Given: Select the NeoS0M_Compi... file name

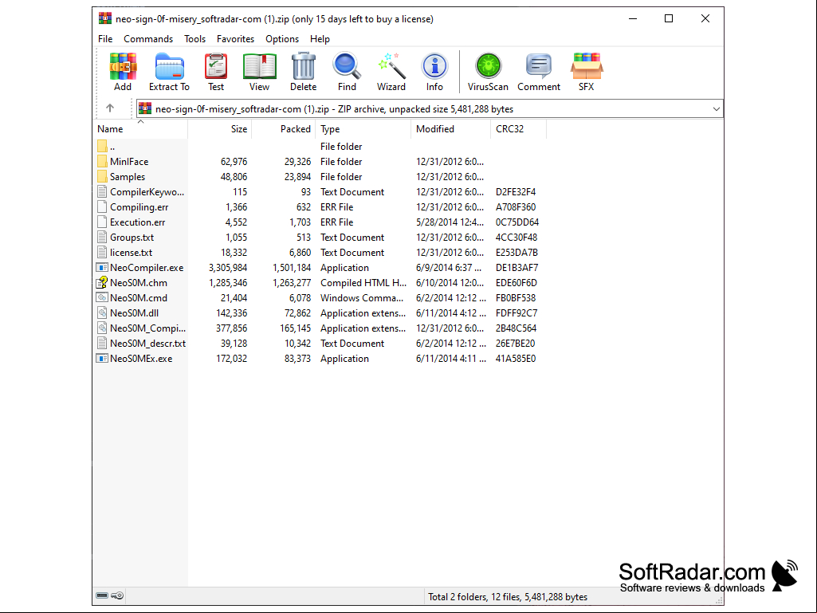Looking at the screenshot, I should tap(148, 328).
